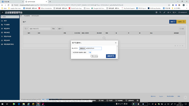Reload the page with browser refresh button
The height and width of the screenshot is (106, 189).
pos(9,5)
